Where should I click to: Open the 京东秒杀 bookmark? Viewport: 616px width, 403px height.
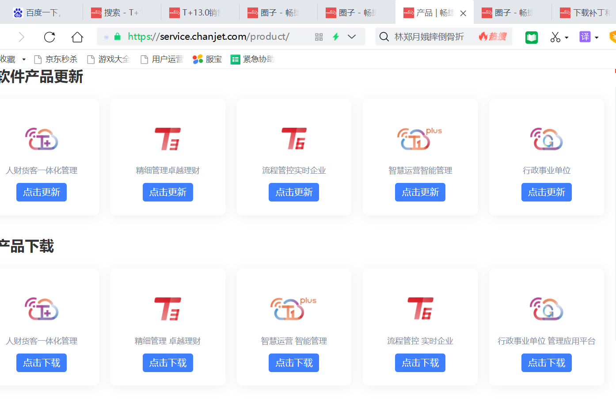point(56,59)
